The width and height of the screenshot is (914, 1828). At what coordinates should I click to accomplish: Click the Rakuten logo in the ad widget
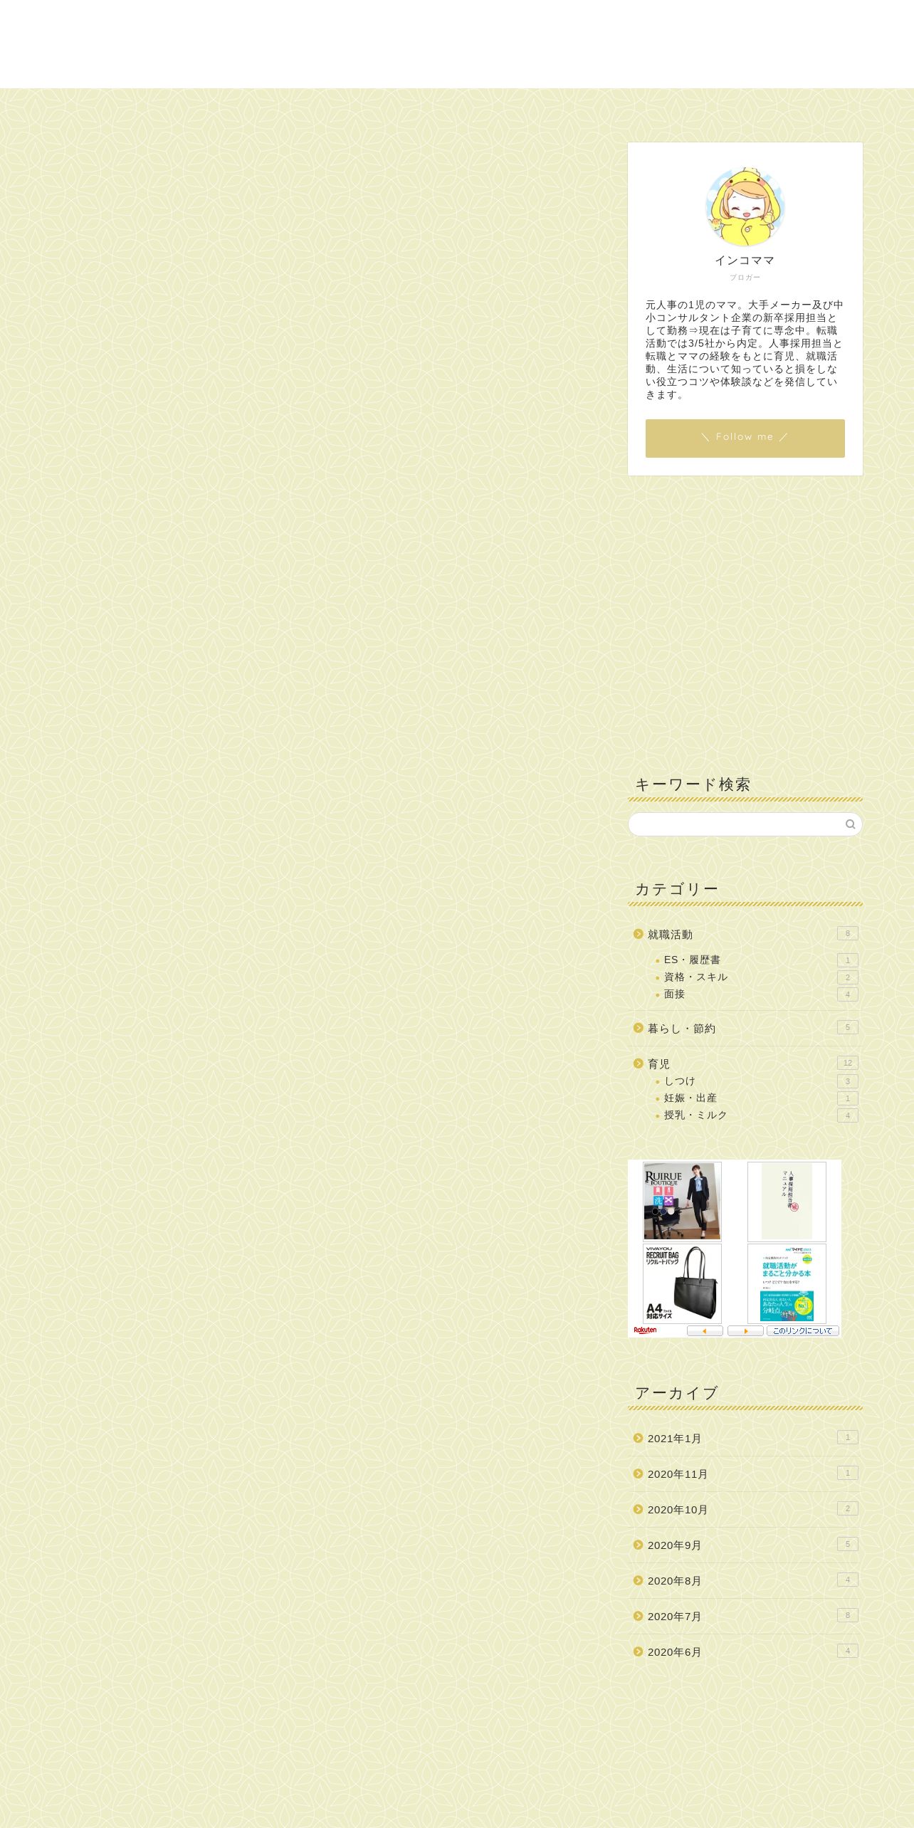645,1330
